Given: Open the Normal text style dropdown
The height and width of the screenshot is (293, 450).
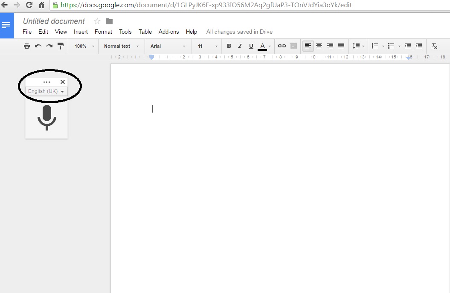Looking at the screenshot, I should point(122,46).
